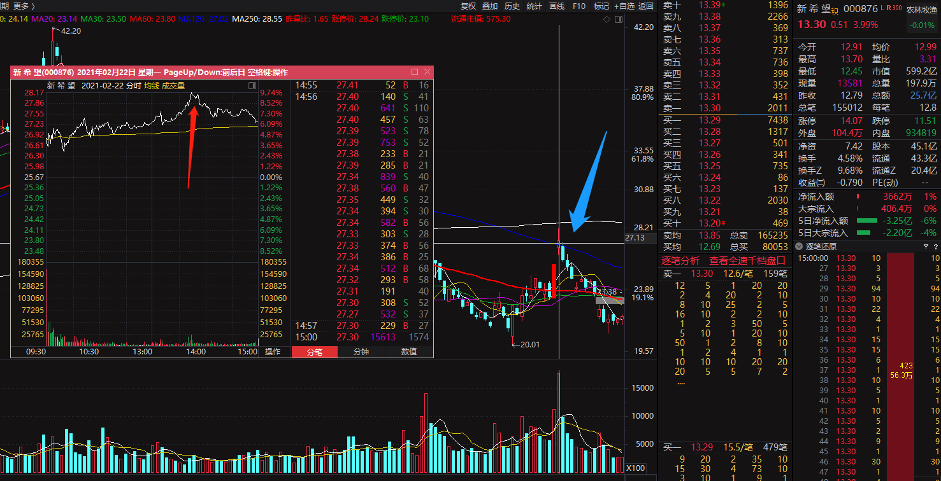Switch to the 数值 tab in popup
Image resolution: width=941 pixels, height=481 pixels.
coord(409,351)
